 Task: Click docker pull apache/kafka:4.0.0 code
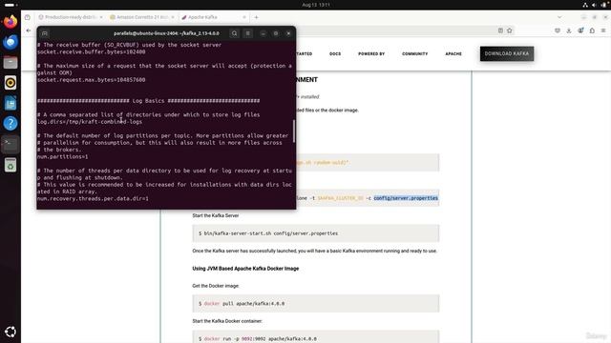pos(316,303)
